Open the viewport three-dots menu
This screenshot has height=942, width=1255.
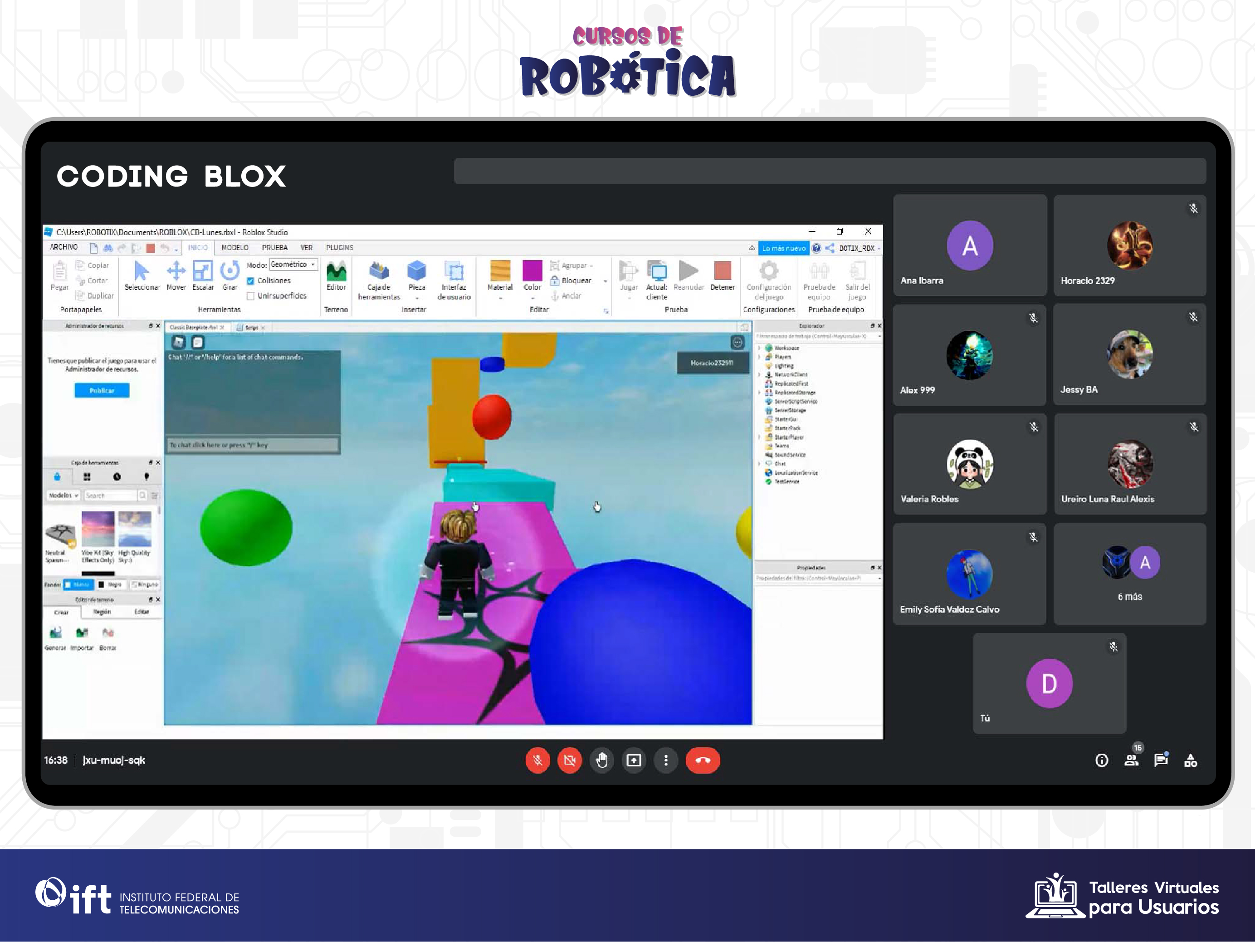click(x=737, y=342)
